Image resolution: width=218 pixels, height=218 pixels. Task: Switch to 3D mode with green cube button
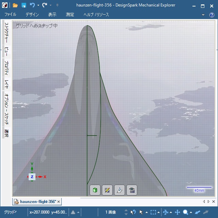coord(95,190)
